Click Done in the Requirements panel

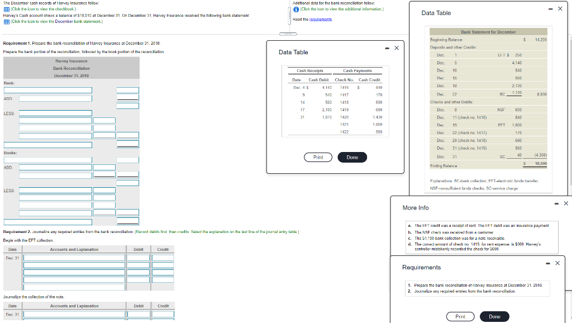point(494,316)
